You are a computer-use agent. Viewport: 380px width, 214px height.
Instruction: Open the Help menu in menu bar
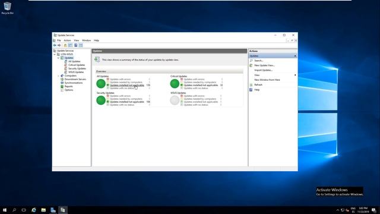(x=96, y=40)
